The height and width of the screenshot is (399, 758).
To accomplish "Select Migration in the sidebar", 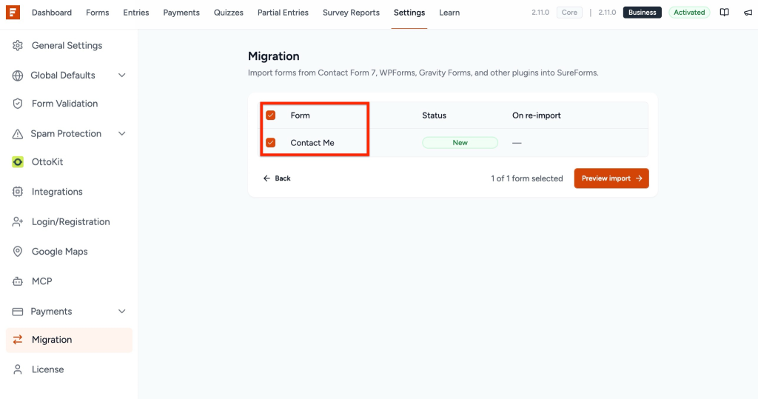I will pos(69,340).
